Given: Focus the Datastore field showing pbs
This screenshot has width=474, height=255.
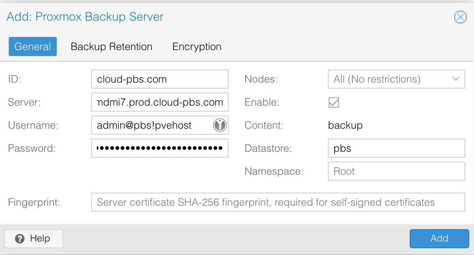Looking at the screenshot, I should 396,148.
